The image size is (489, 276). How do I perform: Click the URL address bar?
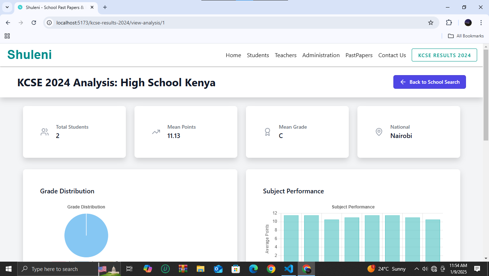pyautogui.click(x=241, y=23)
